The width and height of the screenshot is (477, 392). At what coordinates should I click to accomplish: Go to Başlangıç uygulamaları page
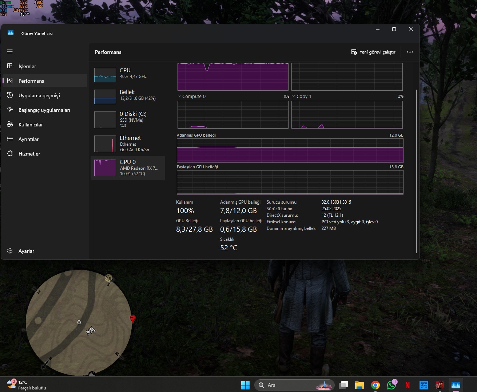[x=44, y=110]
